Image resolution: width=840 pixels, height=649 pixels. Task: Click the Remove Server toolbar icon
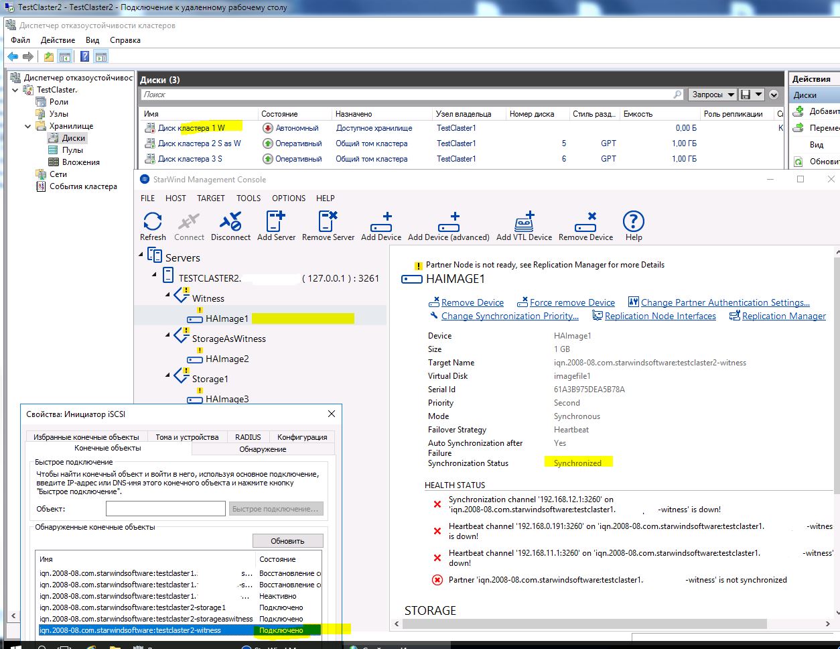pos(328,226)
